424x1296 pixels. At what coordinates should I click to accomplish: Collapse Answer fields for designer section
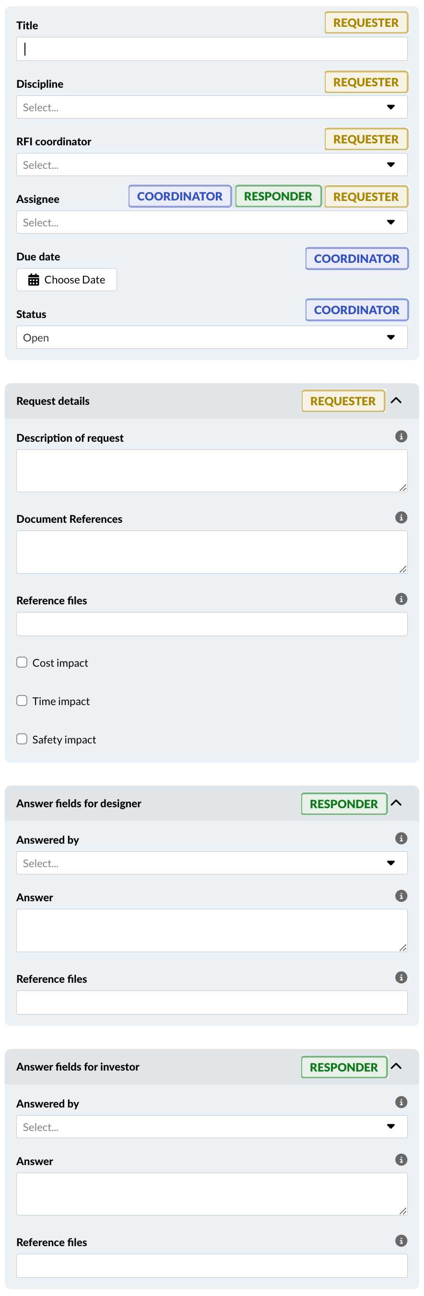coord(396,803)
